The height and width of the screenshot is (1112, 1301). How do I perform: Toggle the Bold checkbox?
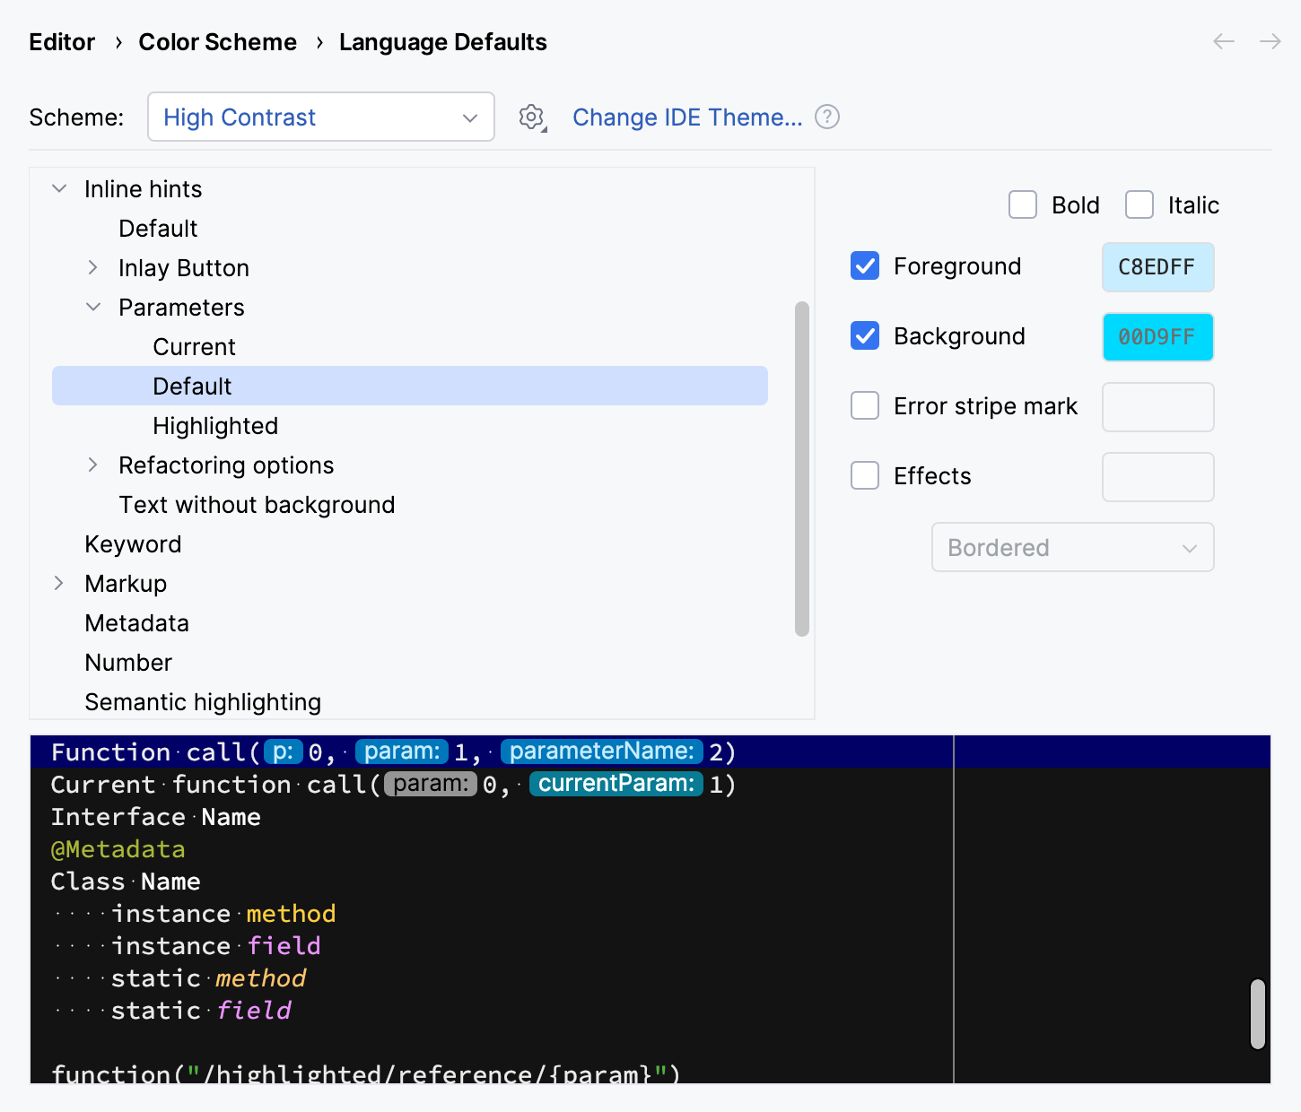click(x=1023, y=204)
